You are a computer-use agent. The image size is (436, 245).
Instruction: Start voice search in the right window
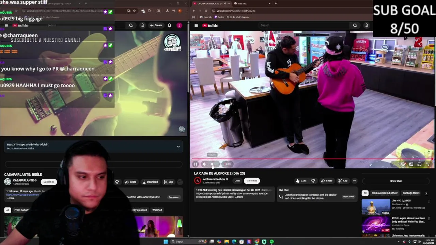367,26
